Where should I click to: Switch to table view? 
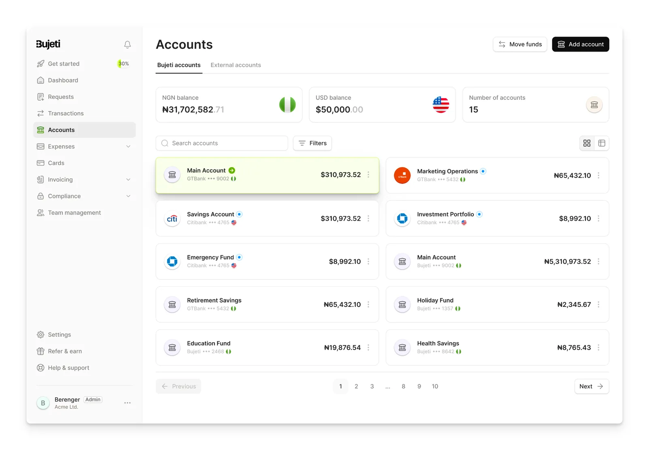[x=602, y=143]
